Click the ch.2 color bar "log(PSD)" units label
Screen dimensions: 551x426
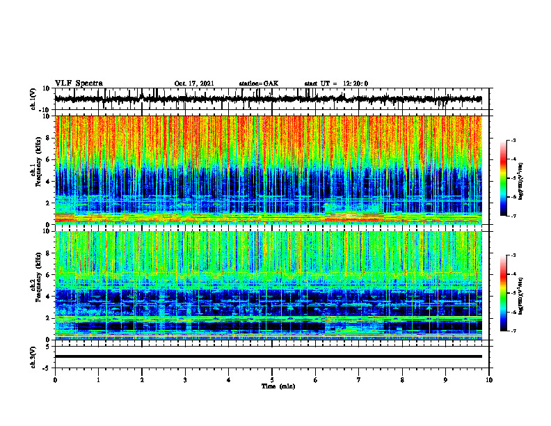521,296
